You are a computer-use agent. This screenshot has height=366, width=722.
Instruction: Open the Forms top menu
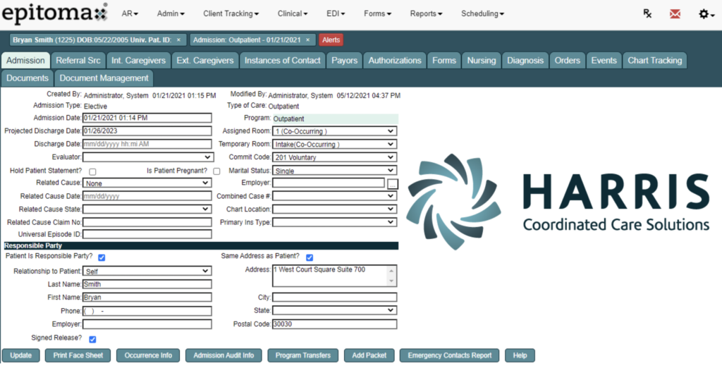point(378,14)
